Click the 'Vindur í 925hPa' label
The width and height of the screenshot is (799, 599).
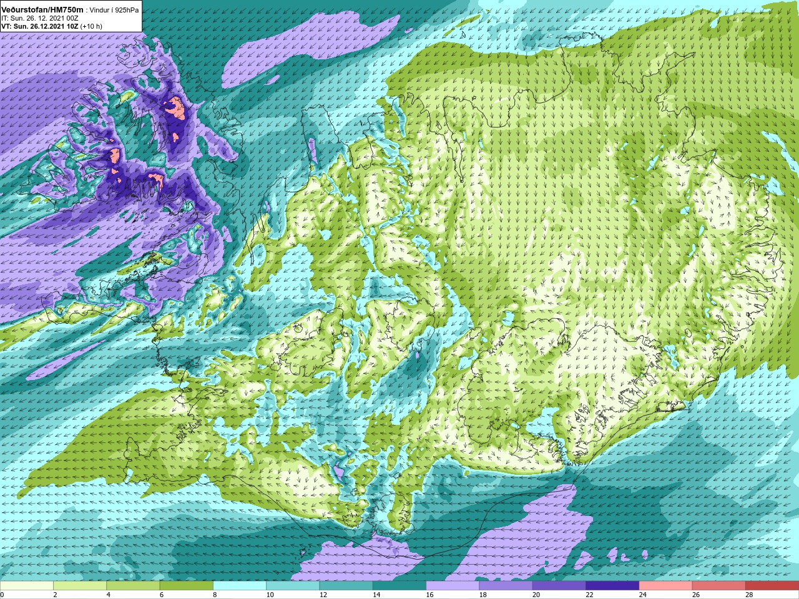click(x=114, y=10)
